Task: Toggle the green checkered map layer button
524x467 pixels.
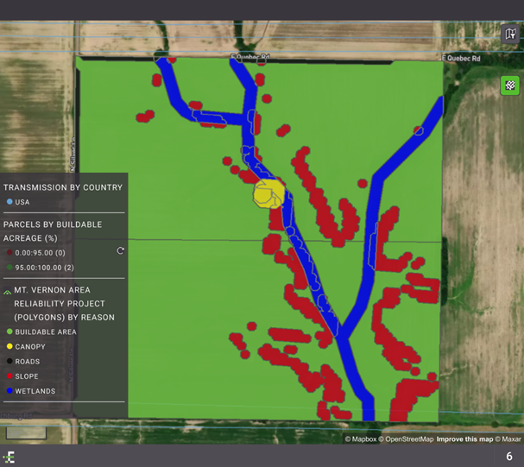Action: click(x=509, y=85)
